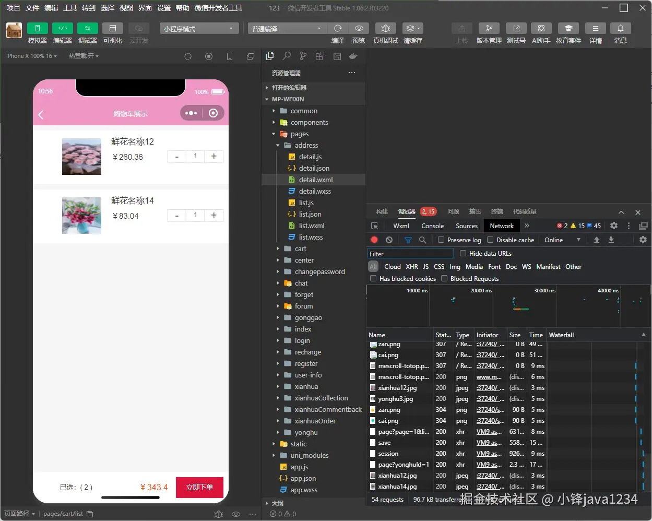Viewport: 652px width, 521px height.
Task: Click the clear cache (清缓存) icon
Action: pyautogui.click(x=413, y=28)
